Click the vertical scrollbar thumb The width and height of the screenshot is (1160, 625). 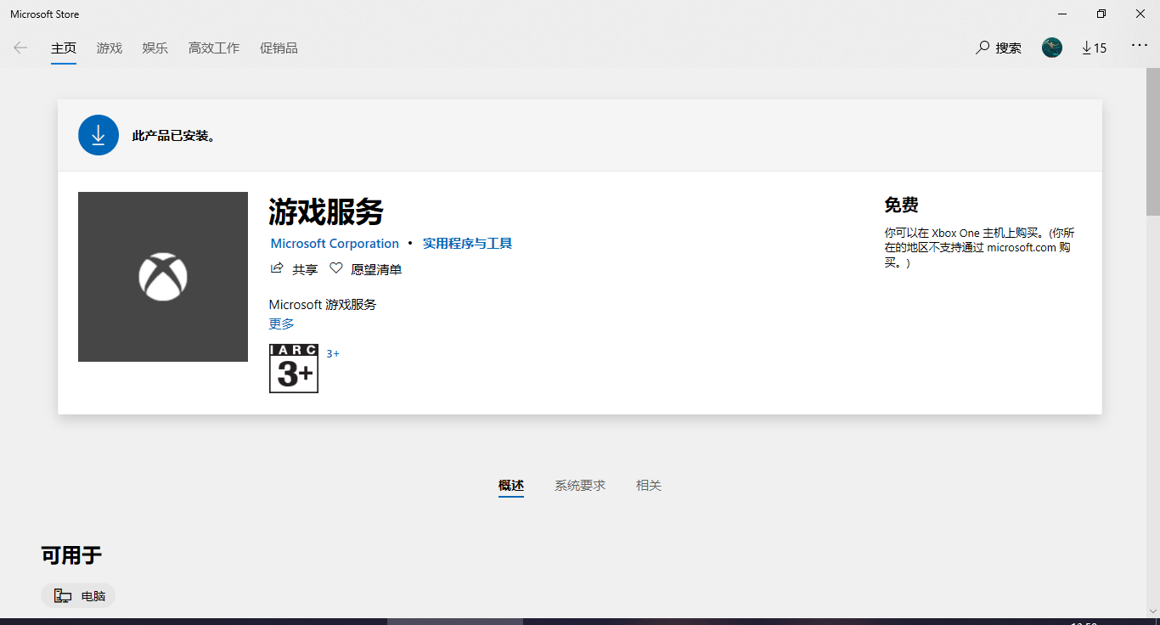point(1153,141)
